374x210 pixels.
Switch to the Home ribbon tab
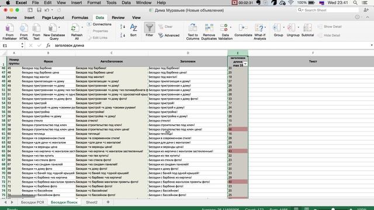pos(12,17)
